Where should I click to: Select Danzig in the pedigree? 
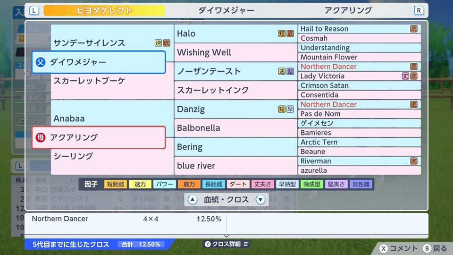coord(235,109)
